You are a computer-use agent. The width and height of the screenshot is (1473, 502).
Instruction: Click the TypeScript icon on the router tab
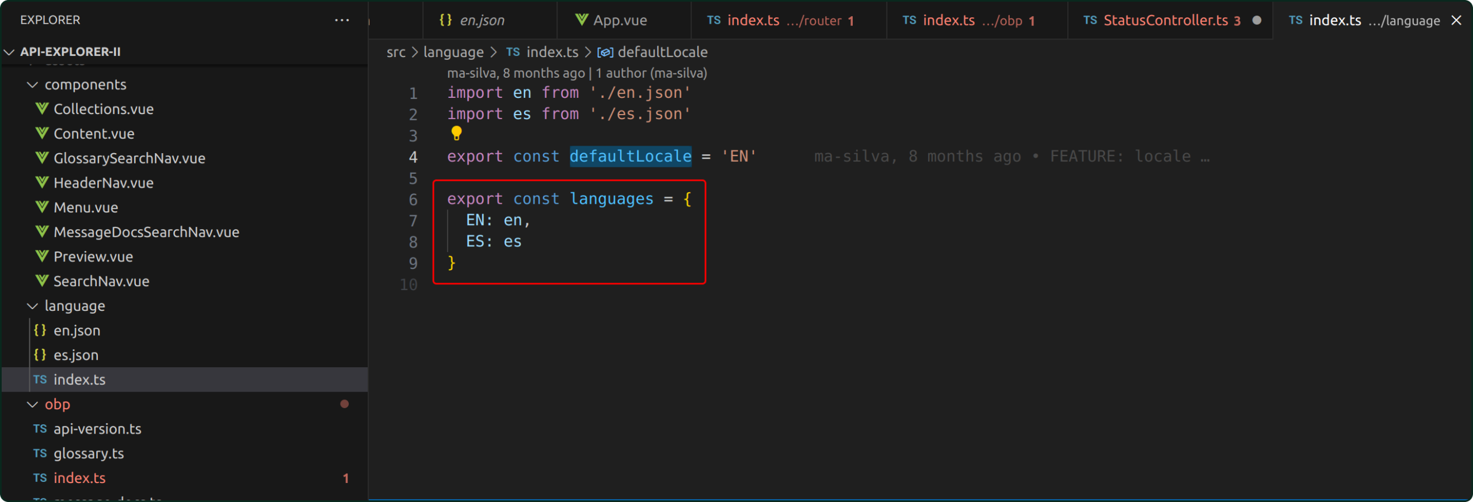[x=714, y=20]
